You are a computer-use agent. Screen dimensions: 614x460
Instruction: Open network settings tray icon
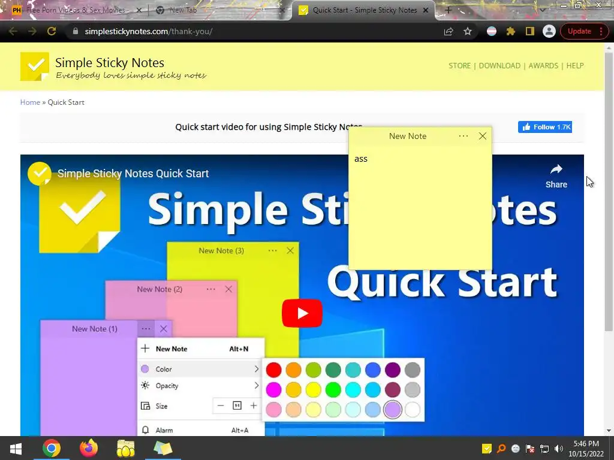click(x=544, y=448)
